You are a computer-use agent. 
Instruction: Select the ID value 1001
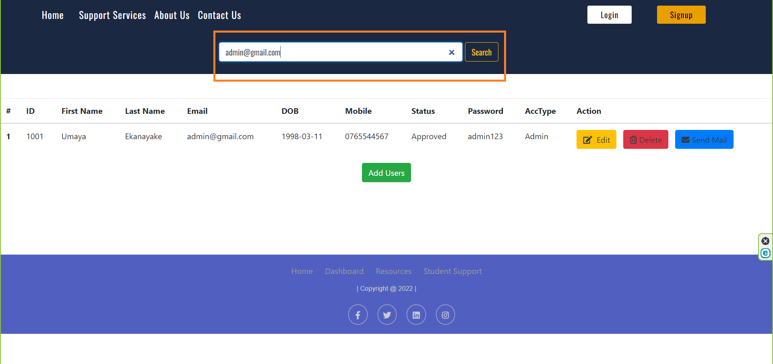[x=35, y=136]
